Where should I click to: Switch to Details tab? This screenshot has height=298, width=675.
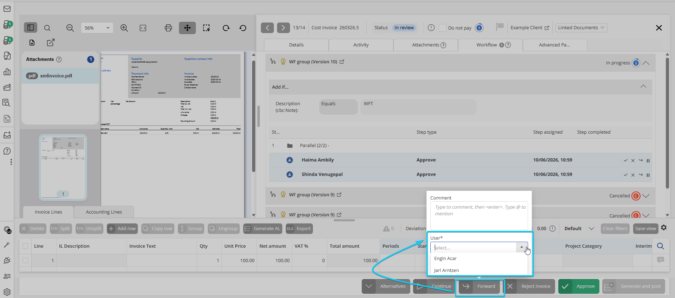[x=296, y=45]
